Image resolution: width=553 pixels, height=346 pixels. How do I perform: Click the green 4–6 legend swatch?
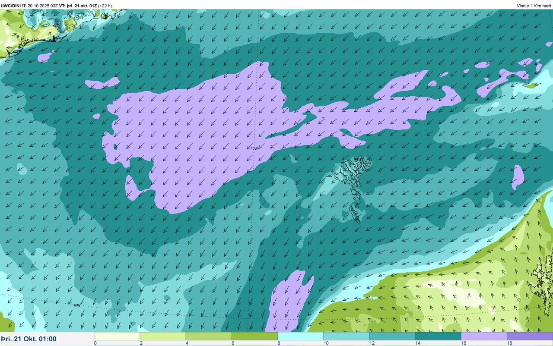209,336
